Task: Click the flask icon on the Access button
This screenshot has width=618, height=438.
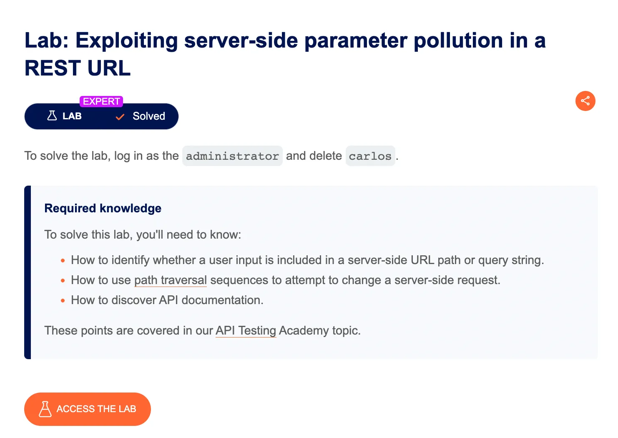Action: point(45,409)
